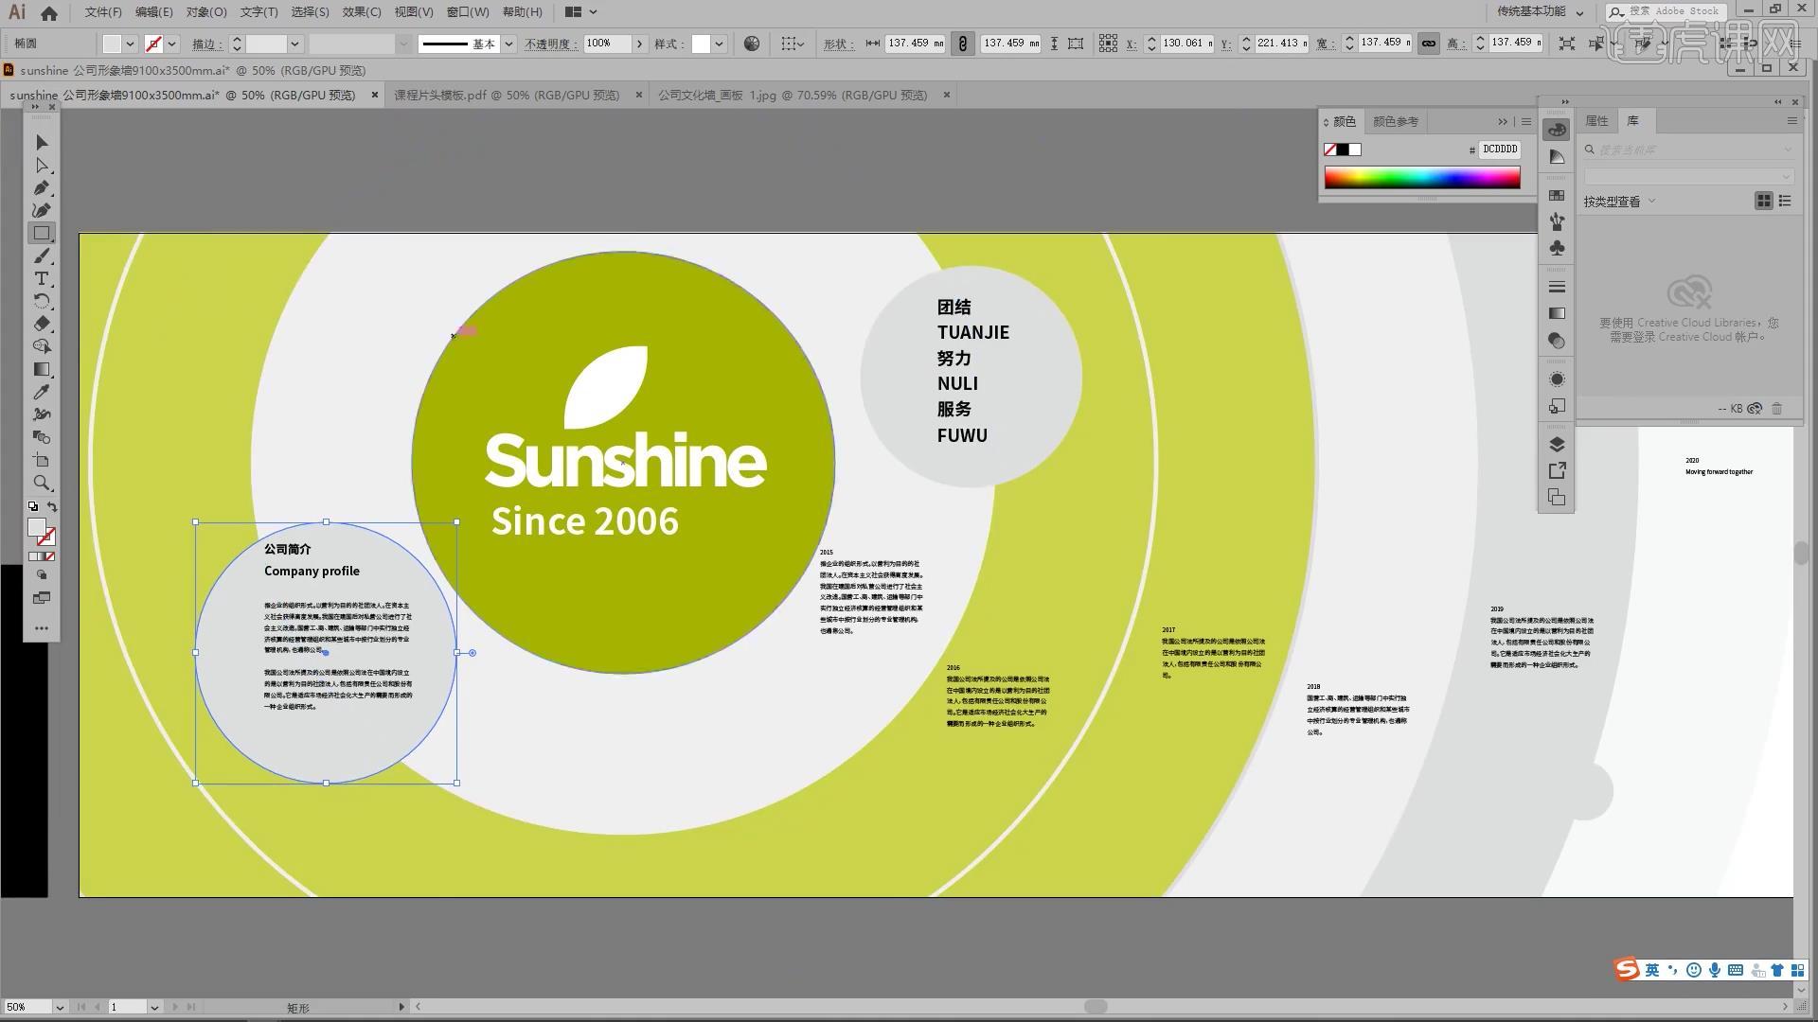Toggle constrain shape width and height link
Image resolution: width=1818 pixels, height=1022 pixels.
tap(962, 44)
